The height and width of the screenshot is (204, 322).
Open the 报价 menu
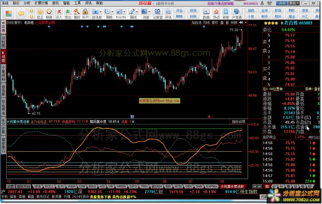[x=16, y=3]
